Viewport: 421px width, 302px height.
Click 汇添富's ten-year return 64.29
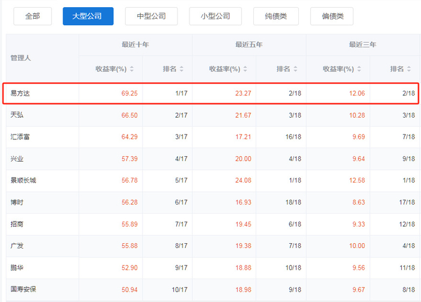click(x=129, y=137)
